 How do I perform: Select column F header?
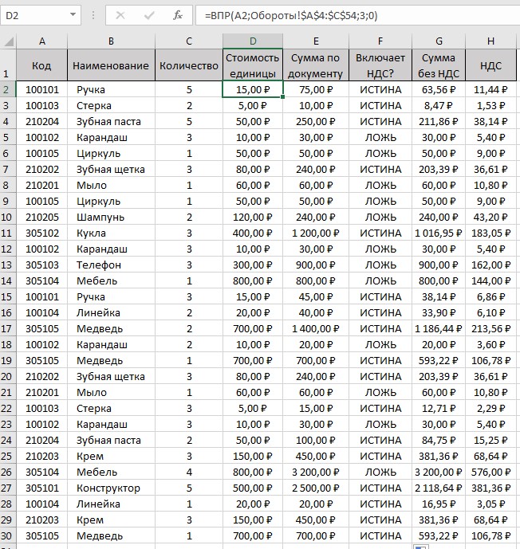380,41
